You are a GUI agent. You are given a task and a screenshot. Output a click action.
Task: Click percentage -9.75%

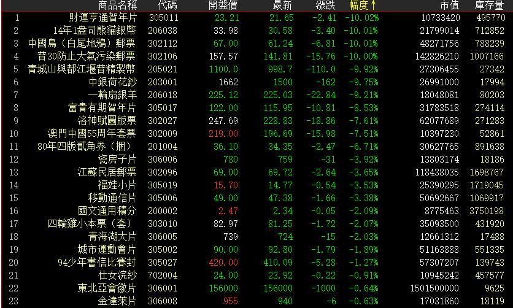click(x=363, y=82)
